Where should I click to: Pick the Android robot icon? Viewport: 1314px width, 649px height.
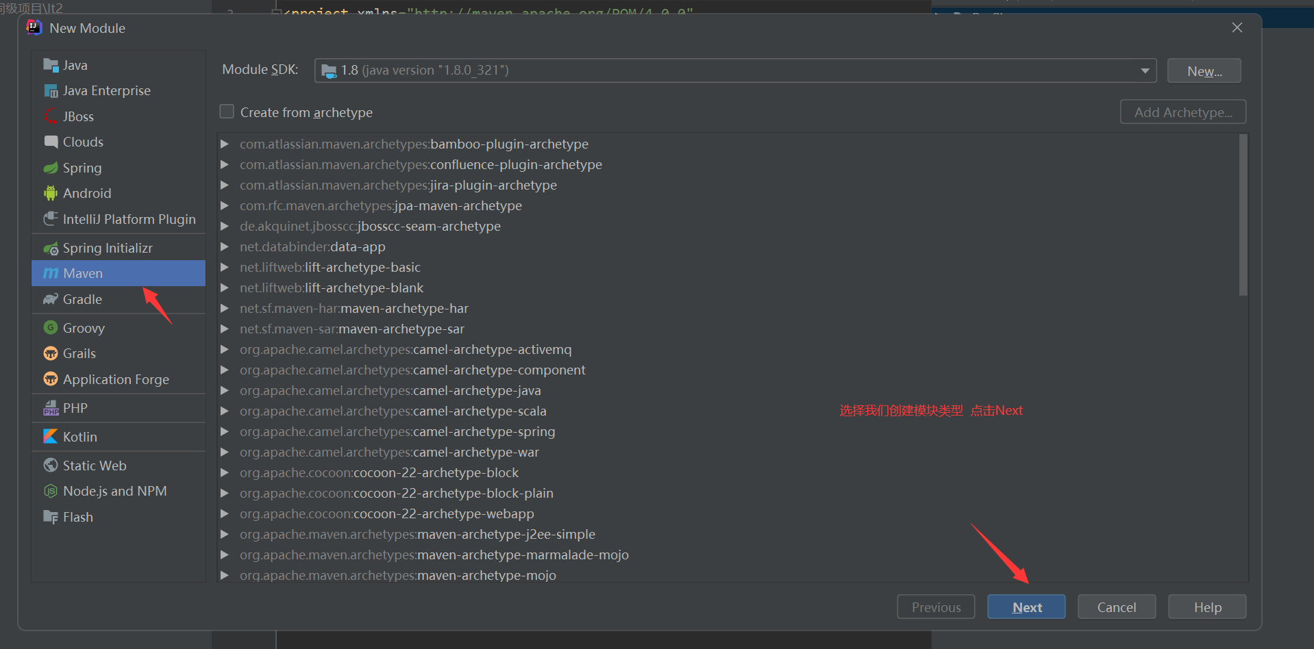click(51, 193)
